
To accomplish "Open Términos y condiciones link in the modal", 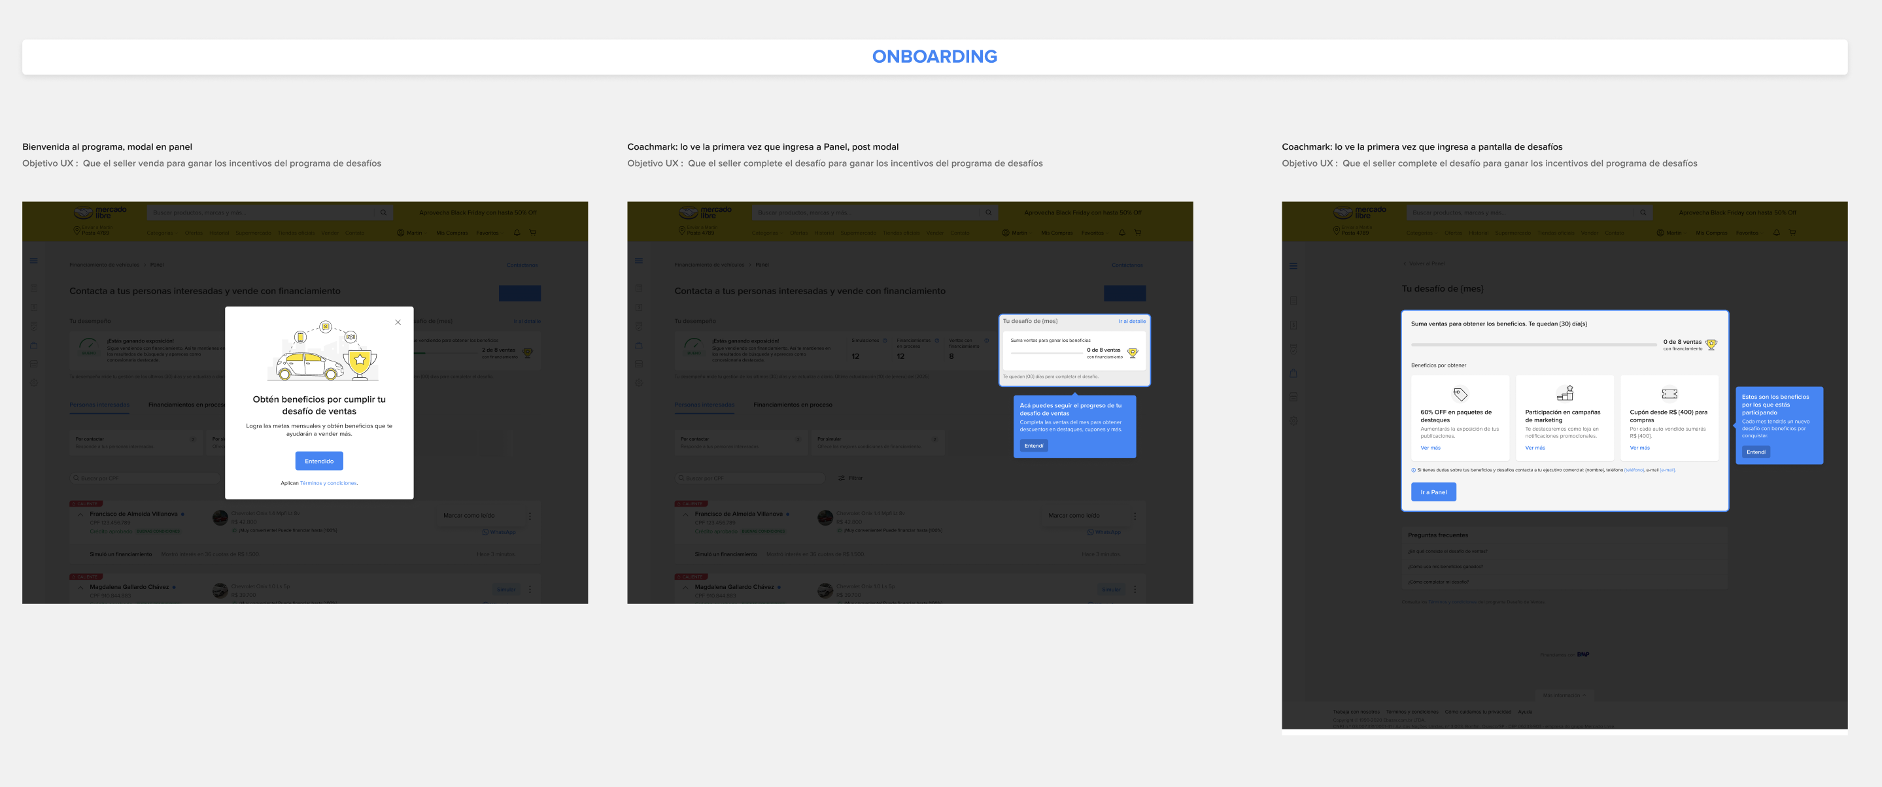I will tap(329, 482).
